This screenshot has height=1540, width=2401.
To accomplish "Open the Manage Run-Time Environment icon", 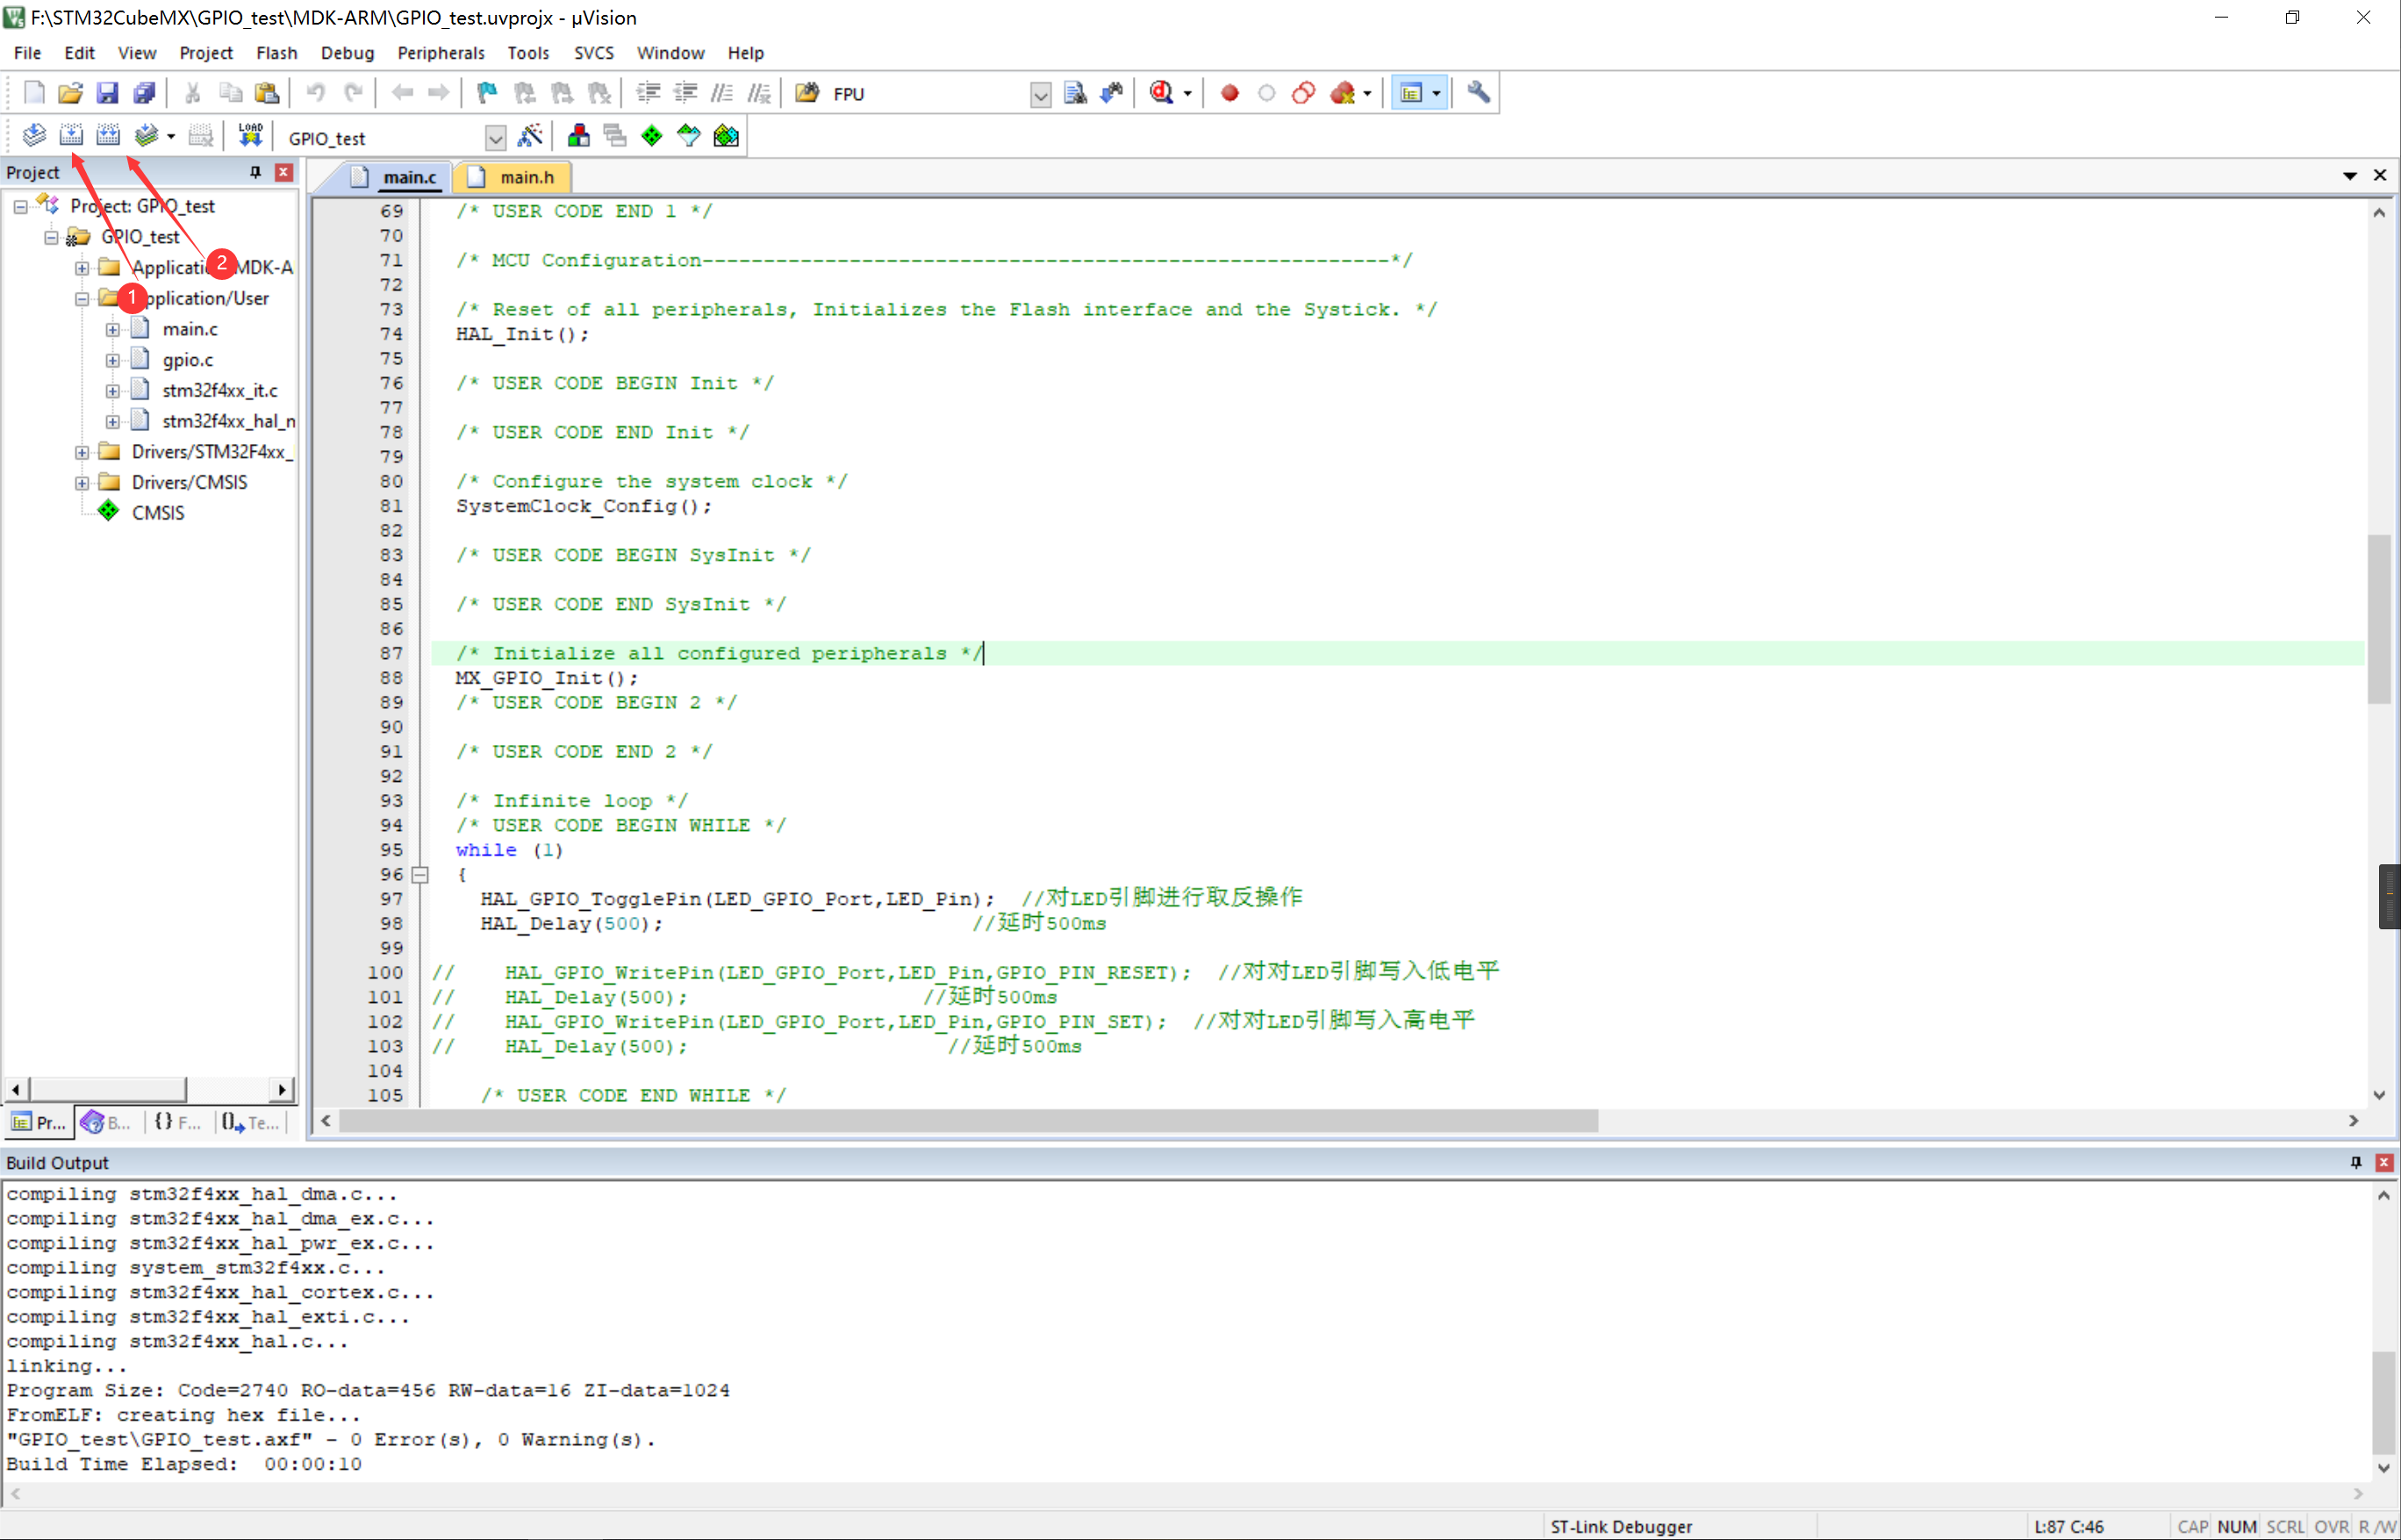I will pyautogui.click(x=651, y=135).
